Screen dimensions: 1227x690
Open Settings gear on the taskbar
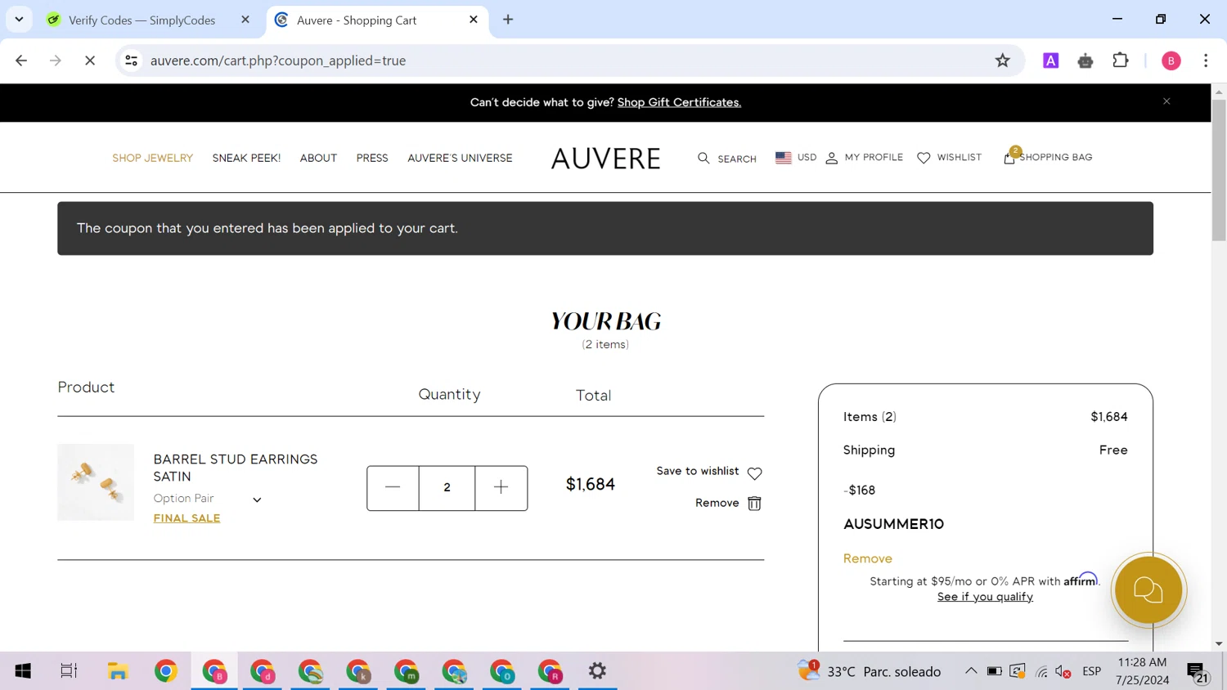pyautogui.click(x=598, y=671)
